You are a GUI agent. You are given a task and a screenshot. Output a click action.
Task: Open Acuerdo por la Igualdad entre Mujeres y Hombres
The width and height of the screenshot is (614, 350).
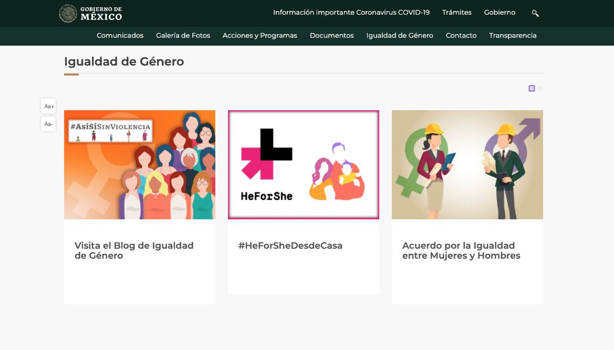(x=461, y=250)
